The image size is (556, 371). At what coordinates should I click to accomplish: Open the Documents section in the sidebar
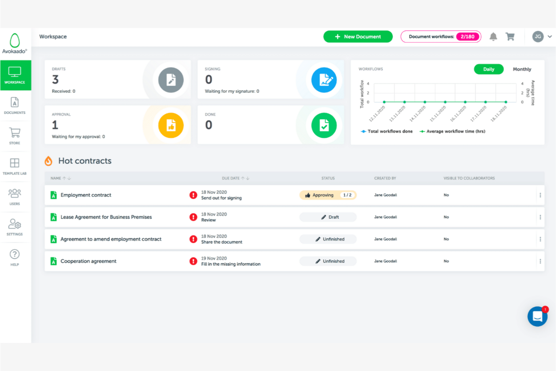pos(15,106)
